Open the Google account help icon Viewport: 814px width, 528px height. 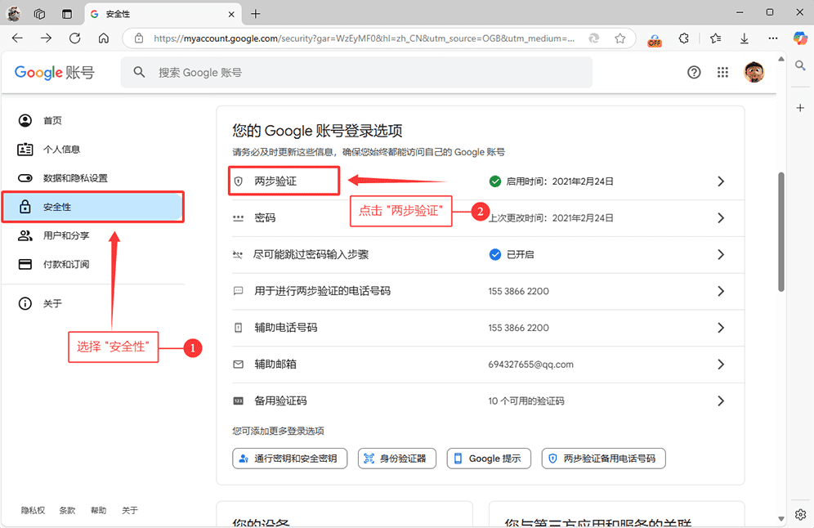(x=694, y=72)
